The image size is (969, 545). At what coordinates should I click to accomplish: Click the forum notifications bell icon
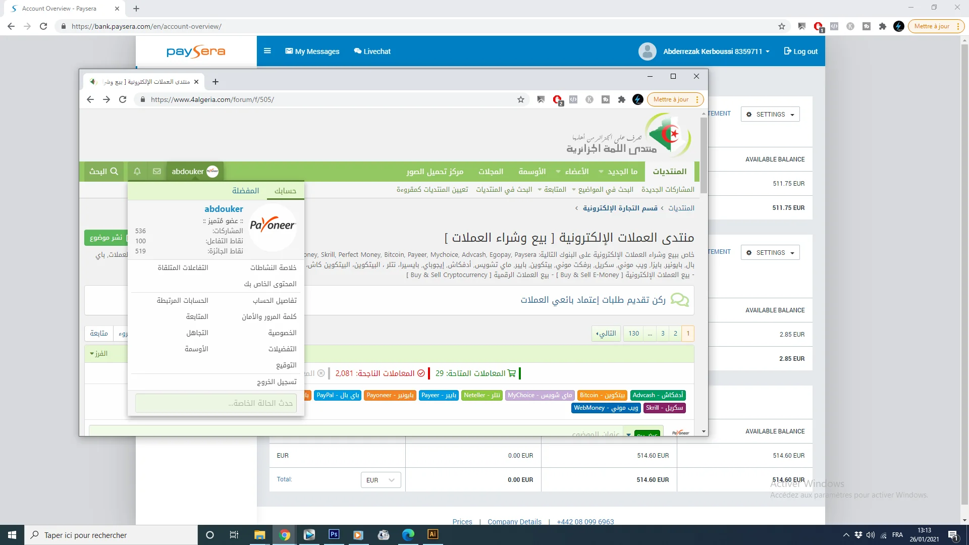tap(137, 172)
